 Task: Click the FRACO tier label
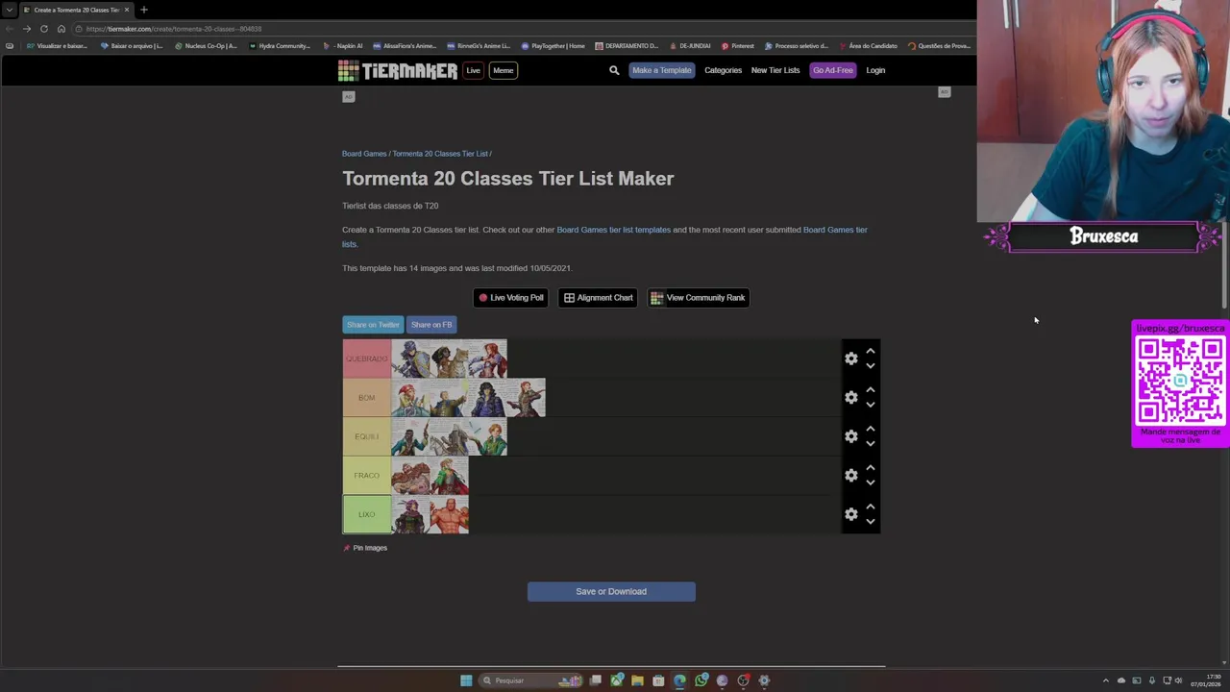tap(366, 476)
